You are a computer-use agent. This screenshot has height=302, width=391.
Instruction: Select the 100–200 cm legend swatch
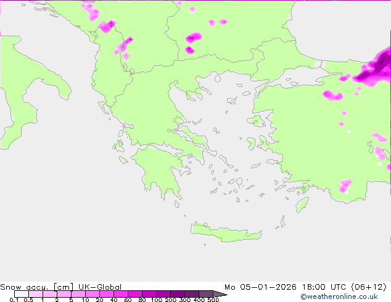pos(163,294)
